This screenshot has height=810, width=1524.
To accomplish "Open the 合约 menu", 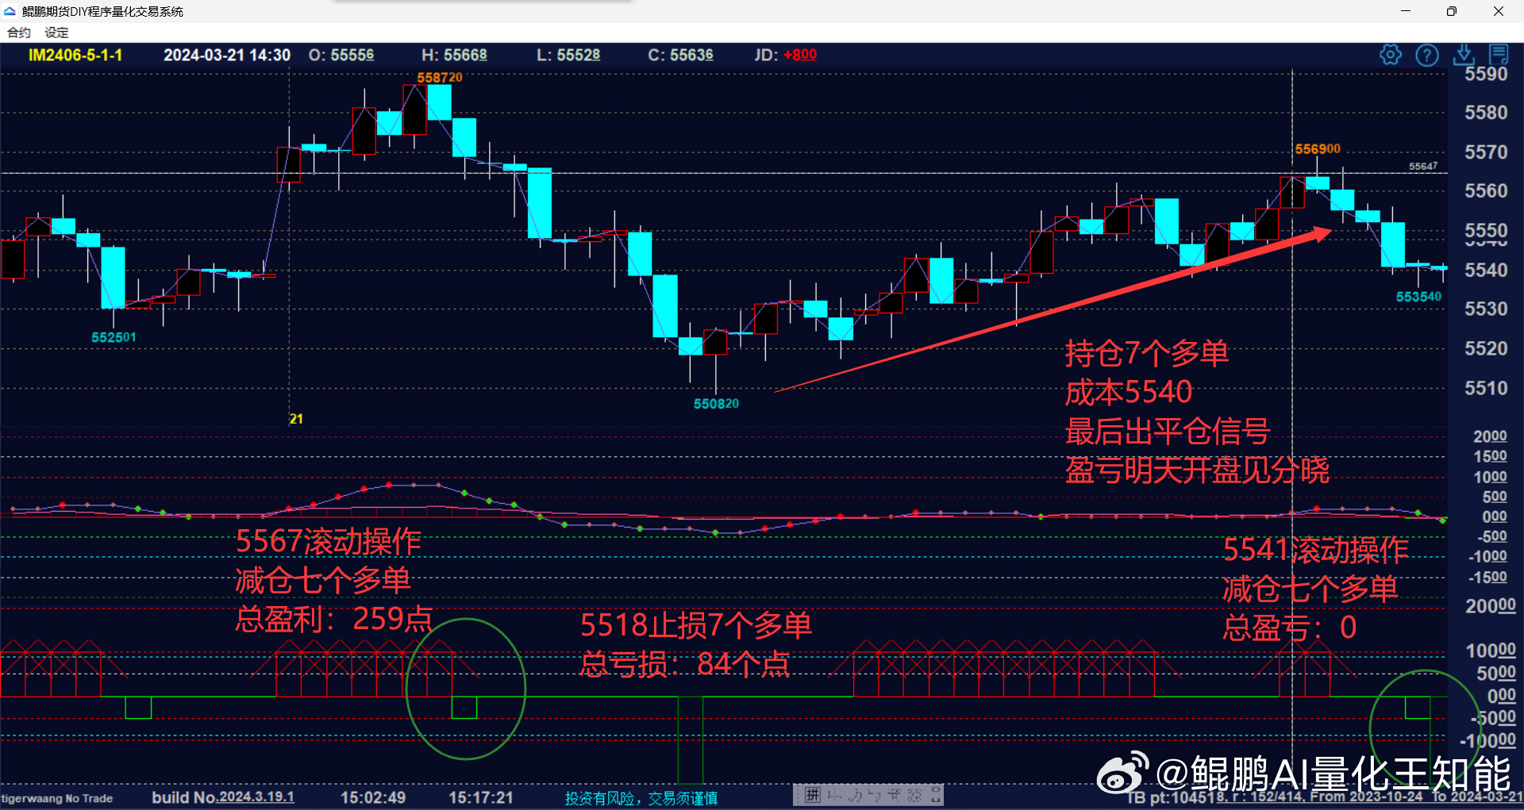I will [x=18, y=33].
